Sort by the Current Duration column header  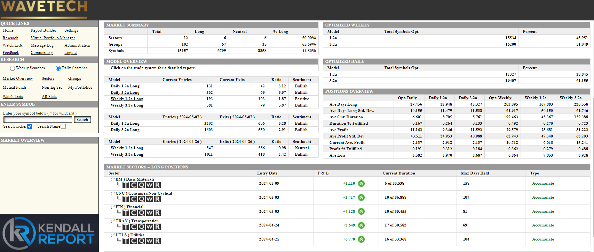pos(399,173)
